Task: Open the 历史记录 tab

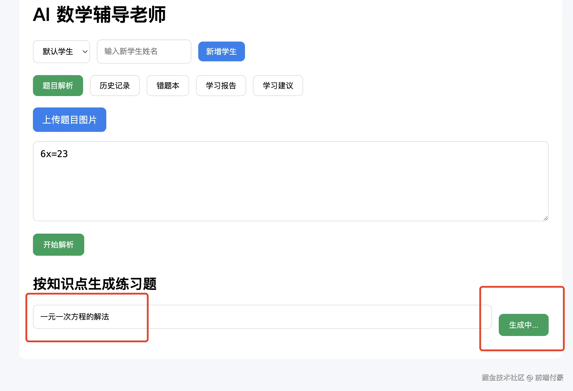Action: pyautogui.click(x=115, y=86)
